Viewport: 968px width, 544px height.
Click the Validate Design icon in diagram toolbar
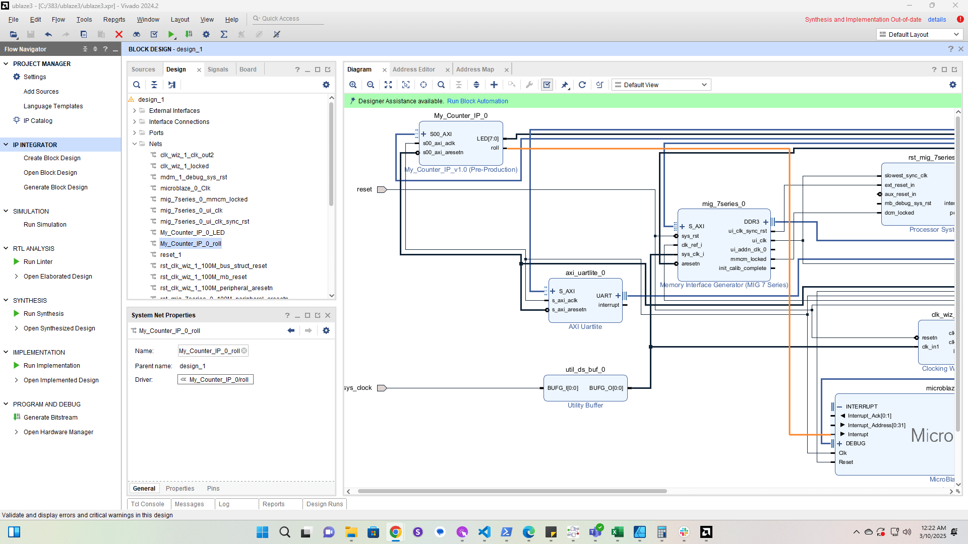[x=547, y=85]
